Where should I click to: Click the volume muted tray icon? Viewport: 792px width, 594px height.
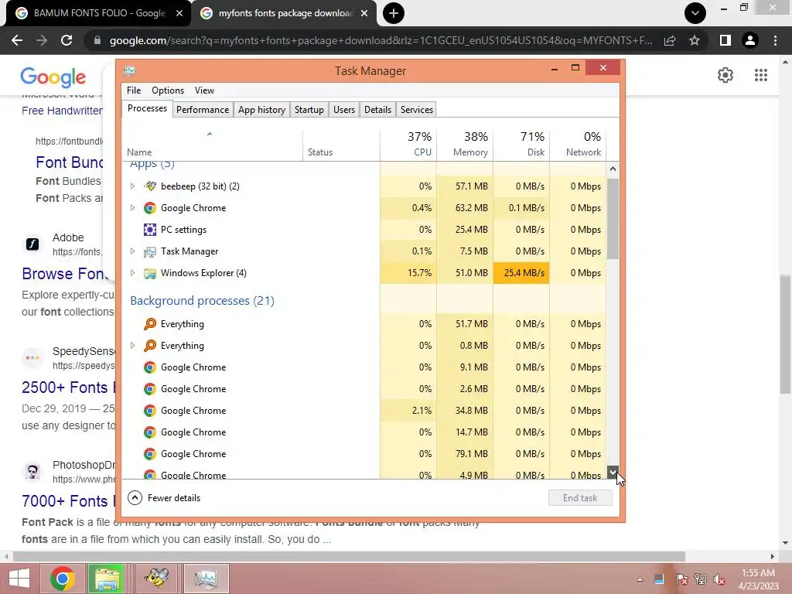coord(719,579)
